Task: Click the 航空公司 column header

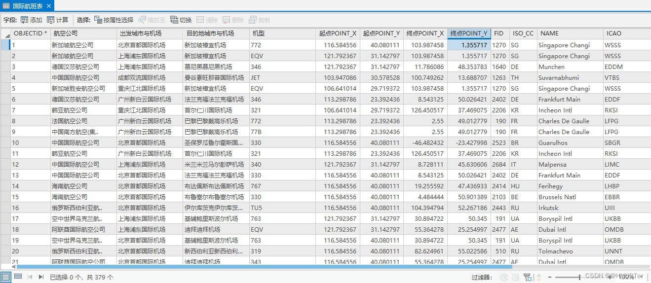Action: coord(83,34)
